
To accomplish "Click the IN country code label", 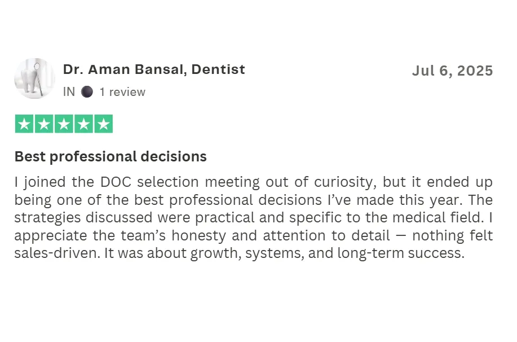I will coord(69,92).
